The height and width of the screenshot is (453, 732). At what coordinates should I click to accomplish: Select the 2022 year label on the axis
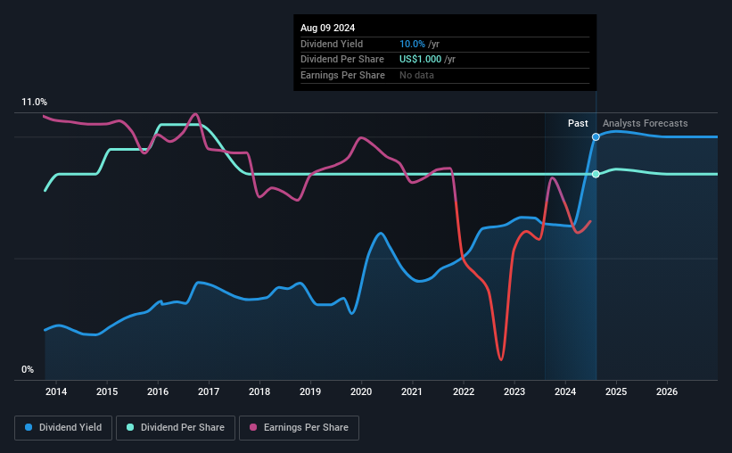pyautogui.click(x=464, y=391)
